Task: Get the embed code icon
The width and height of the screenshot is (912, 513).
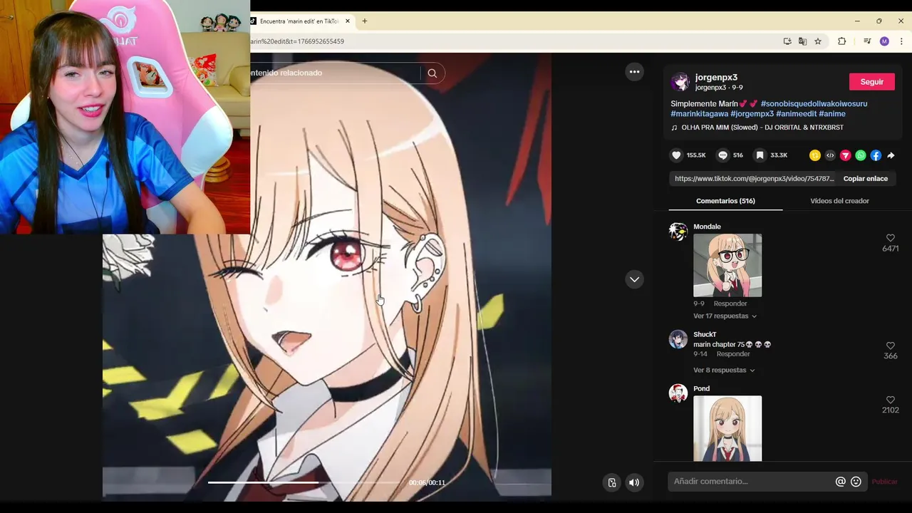Action: click(830, 155)
